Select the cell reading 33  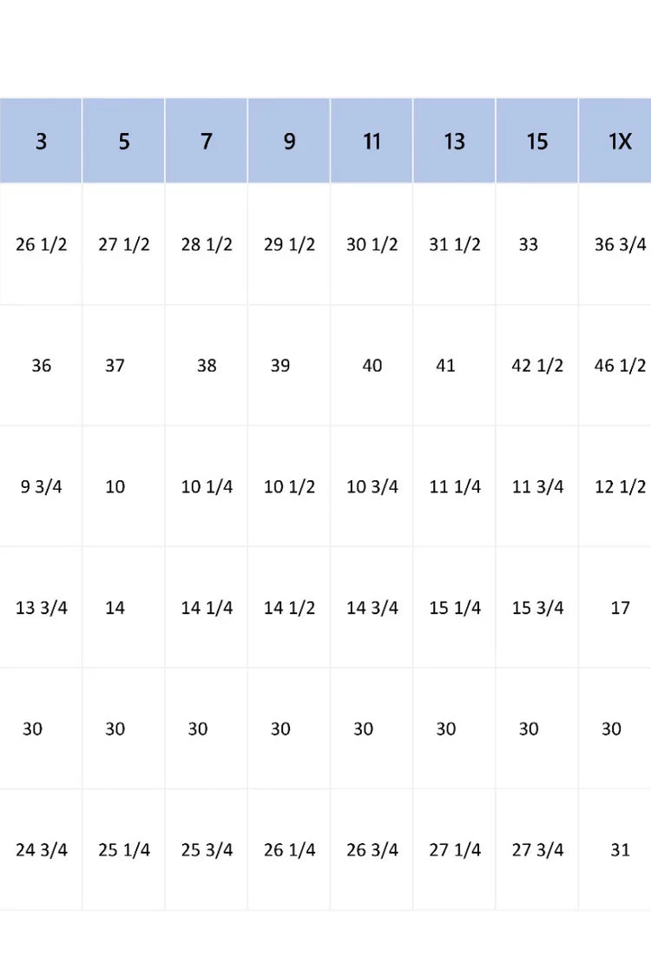(x=529, y=244)
